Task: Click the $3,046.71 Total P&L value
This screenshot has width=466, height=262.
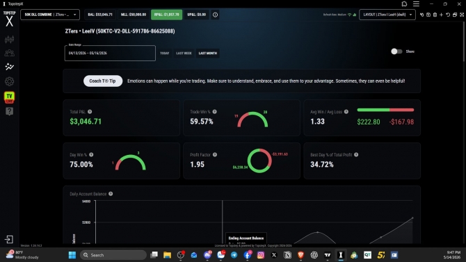Action: pos(86,122)
